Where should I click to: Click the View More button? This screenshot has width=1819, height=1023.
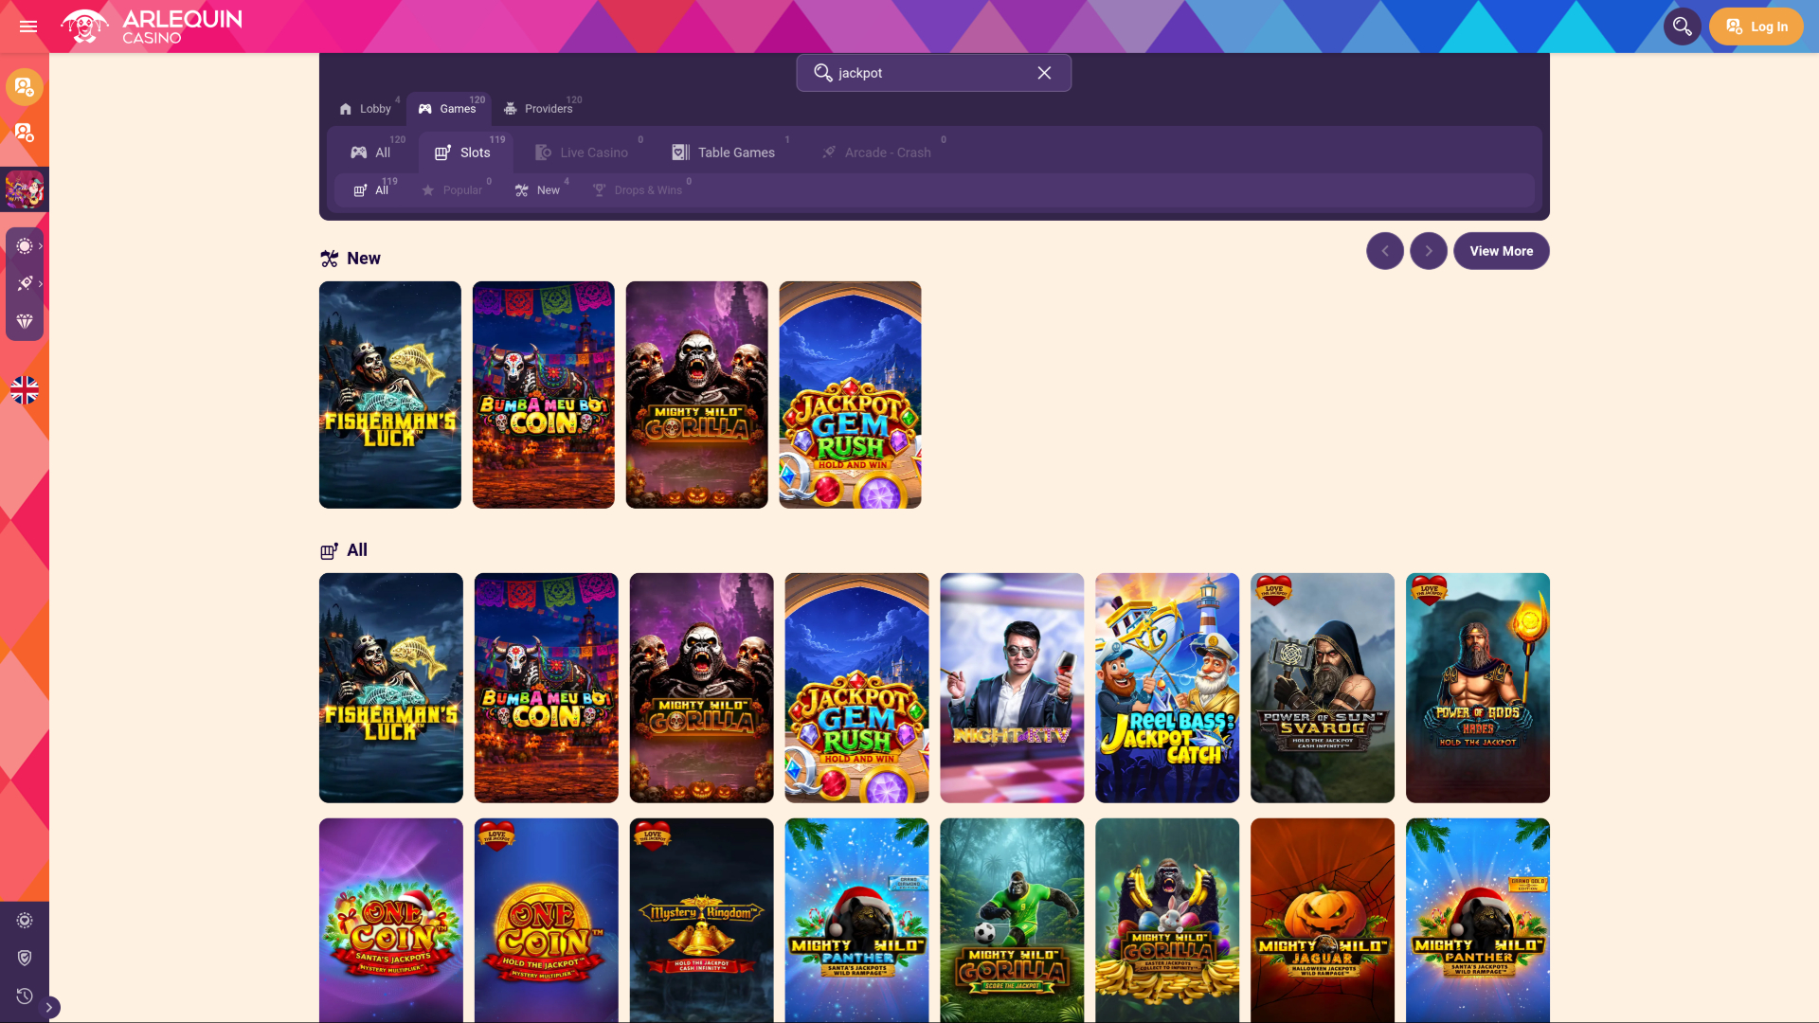click(x=1502, y=251)
